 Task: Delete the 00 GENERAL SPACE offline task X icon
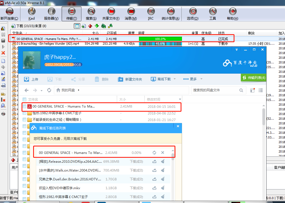[163, 153]
